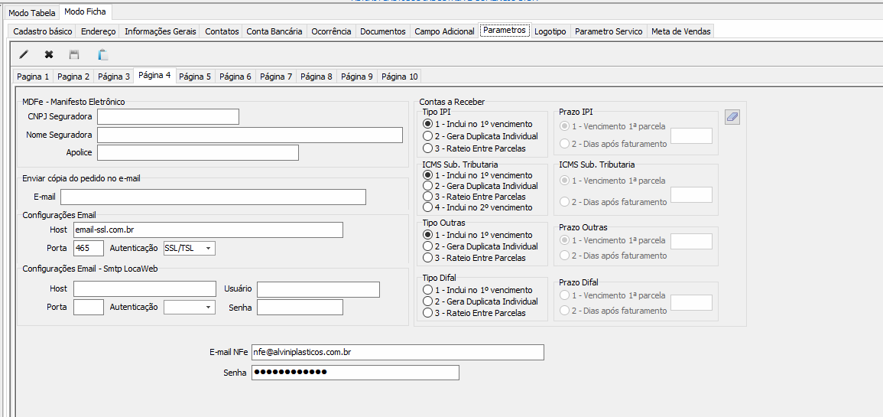Select Tipo IPI 'Gera Duplicata Individual'
Image resolution: width=883 pixels, height=417 pixels.
coord(428,136)
